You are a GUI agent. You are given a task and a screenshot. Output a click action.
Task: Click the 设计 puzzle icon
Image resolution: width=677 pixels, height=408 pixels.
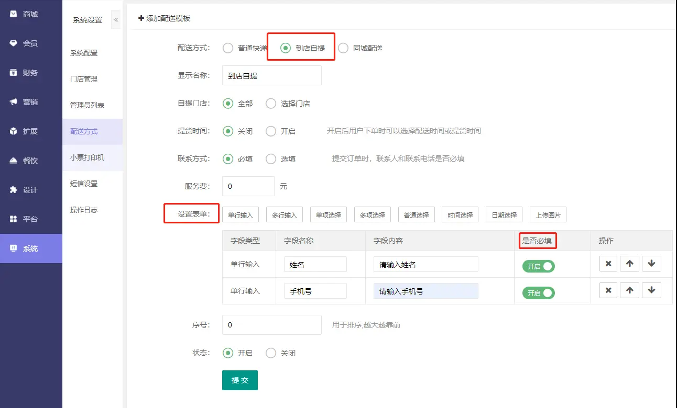14,190
